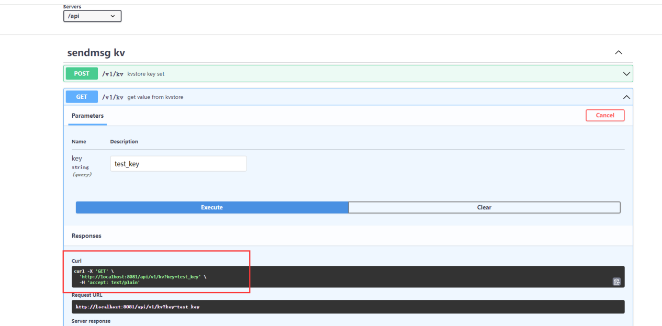The height and width of the screenshot is (326, 662).
Task: Click the /v1/kv path in GET row
Action: pyautogui.click(x=113, y=97)
